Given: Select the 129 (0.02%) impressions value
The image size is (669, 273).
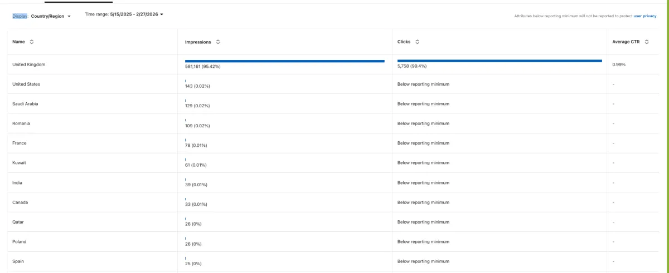Looking at the screenshot, I should 197,106.
